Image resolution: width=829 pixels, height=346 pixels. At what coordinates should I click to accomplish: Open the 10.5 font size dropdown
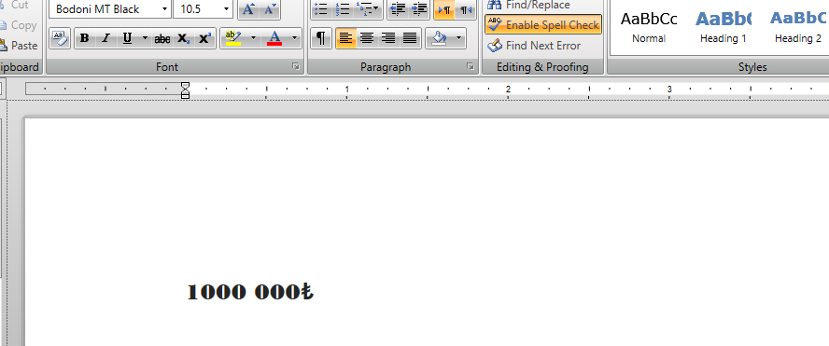coord(226,9)
